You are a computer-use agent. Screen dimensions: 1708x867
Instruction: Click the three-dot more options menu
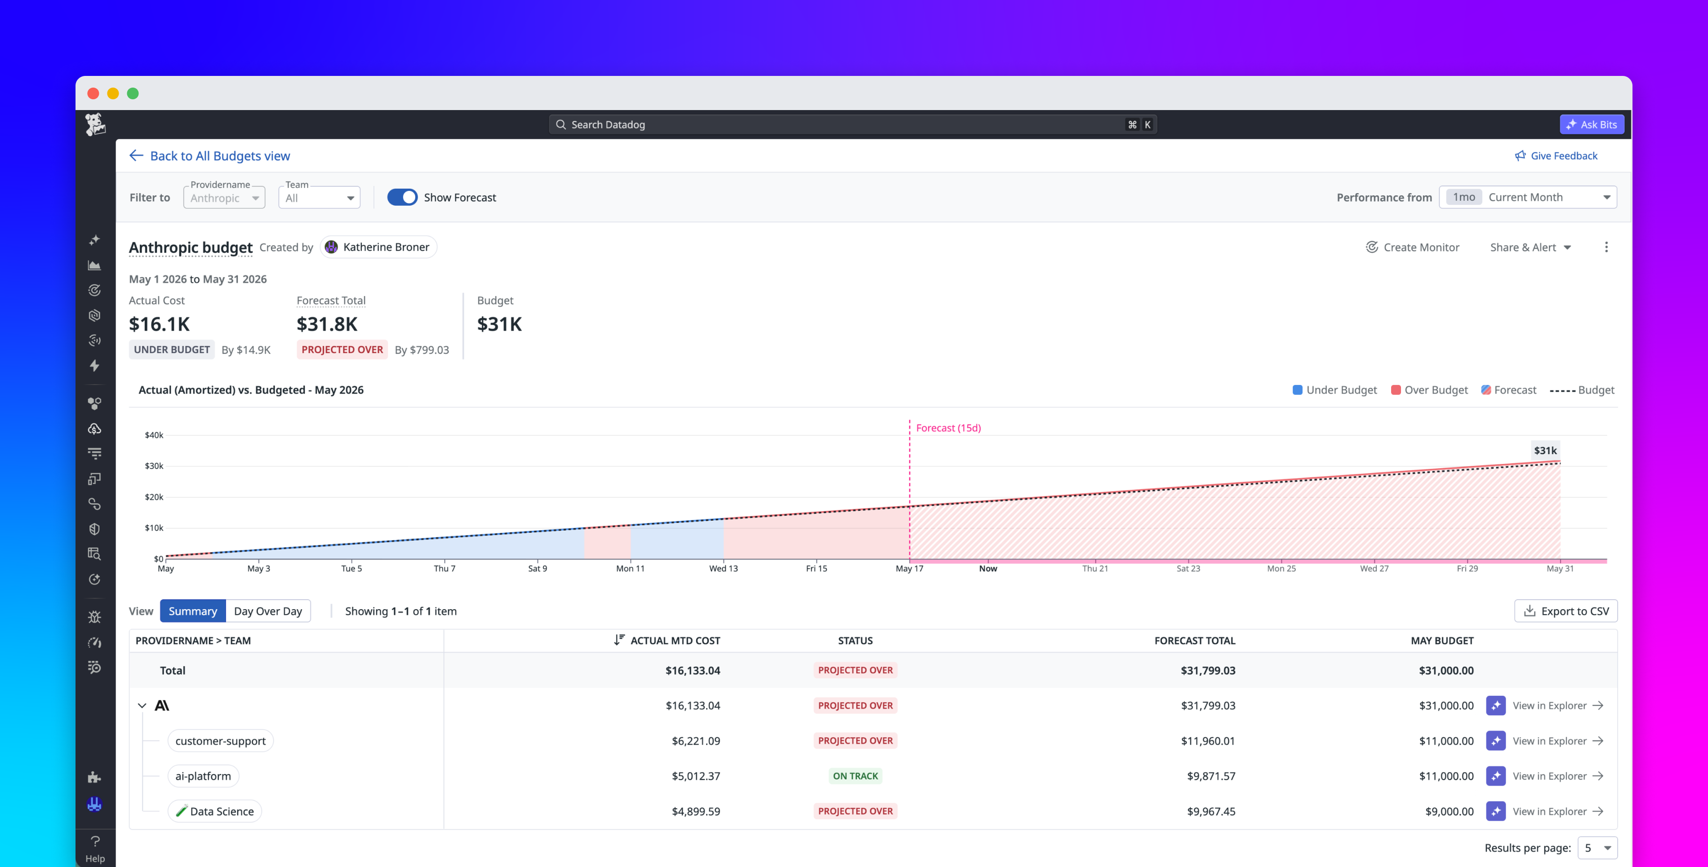pos(1606,247)
